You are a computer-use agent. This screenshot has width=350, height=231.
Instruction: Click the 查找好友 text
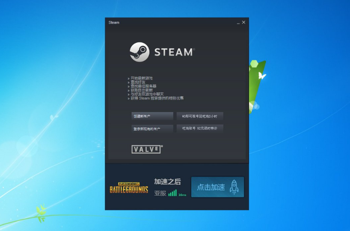(138, 82)
